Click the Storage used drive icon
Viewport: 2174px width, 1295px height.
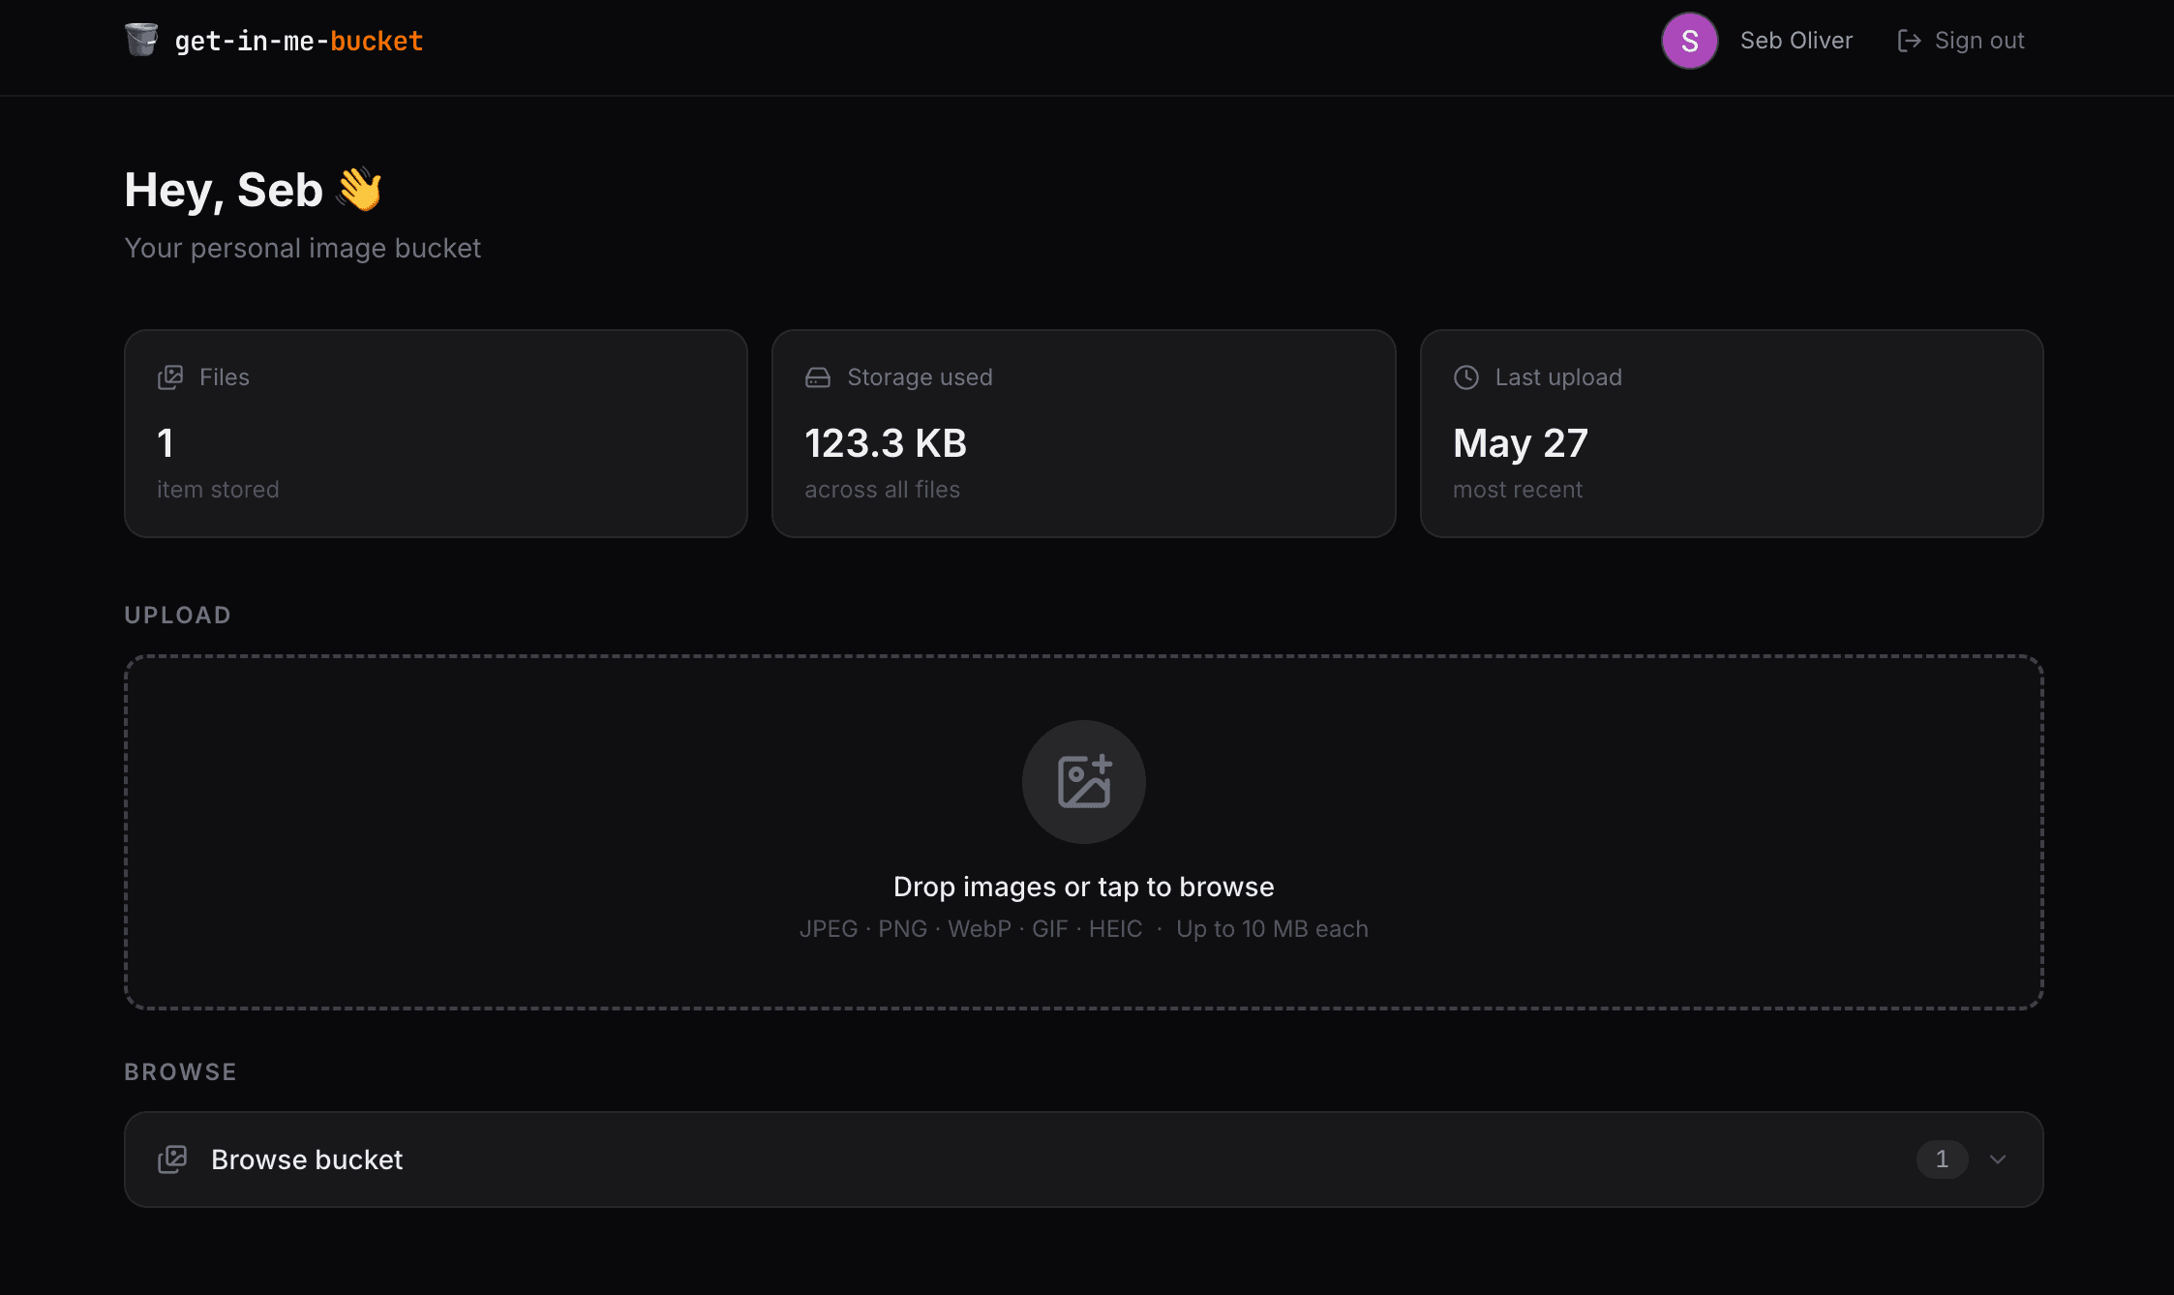(x=818, y=377)
